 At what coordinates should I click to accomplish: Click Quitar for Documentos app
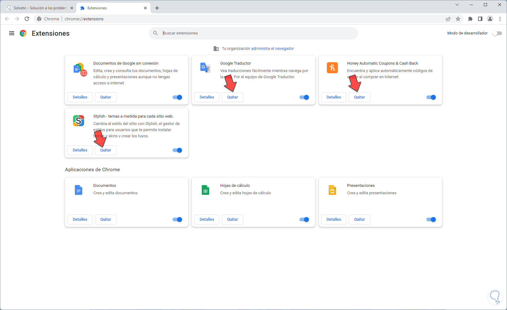click(106, 219)
